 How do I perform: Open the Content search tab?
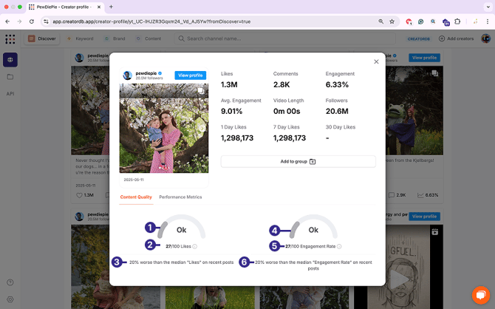click(148, 38)
